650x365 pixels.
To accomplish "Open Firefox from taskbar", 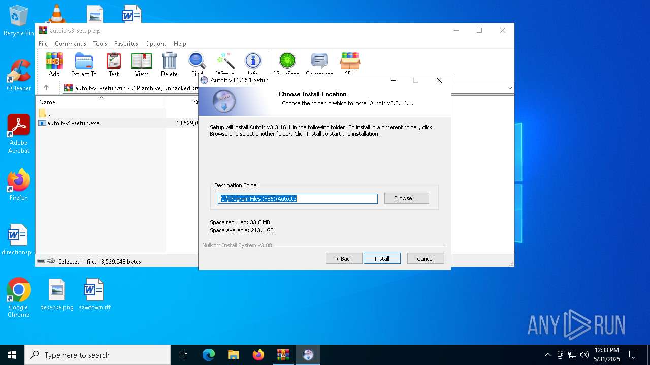I will [258, 355].
